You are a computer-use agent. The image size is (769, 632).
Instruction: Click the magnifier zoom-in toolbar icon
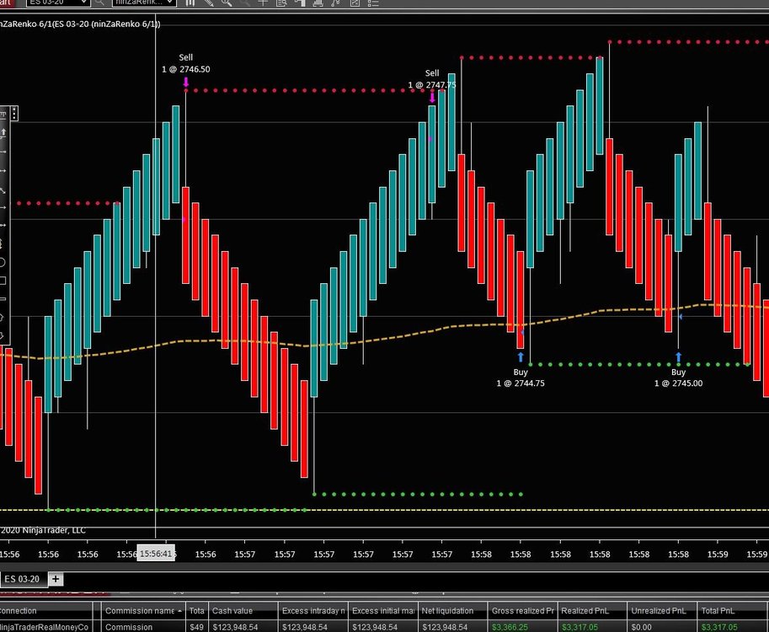click(226, 3)
